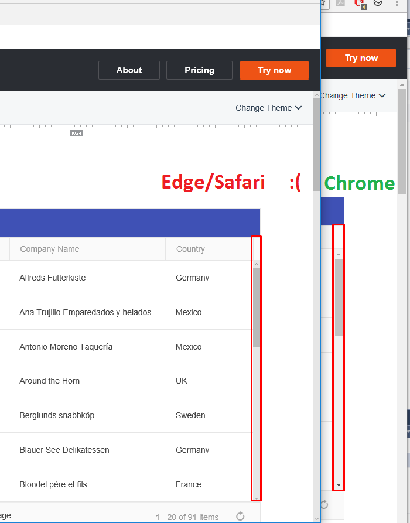The image size is (410, 523).
Task: Go to the Pricing page
Action: (x=199, y=70)
